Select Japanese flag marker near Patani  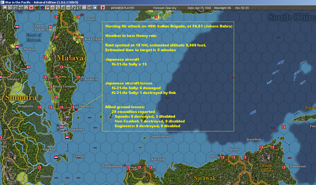point(78,17)
